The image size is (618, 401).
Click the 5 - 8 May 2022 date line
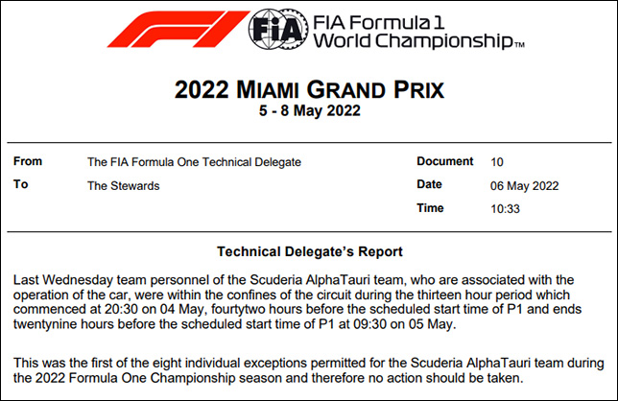309,110
